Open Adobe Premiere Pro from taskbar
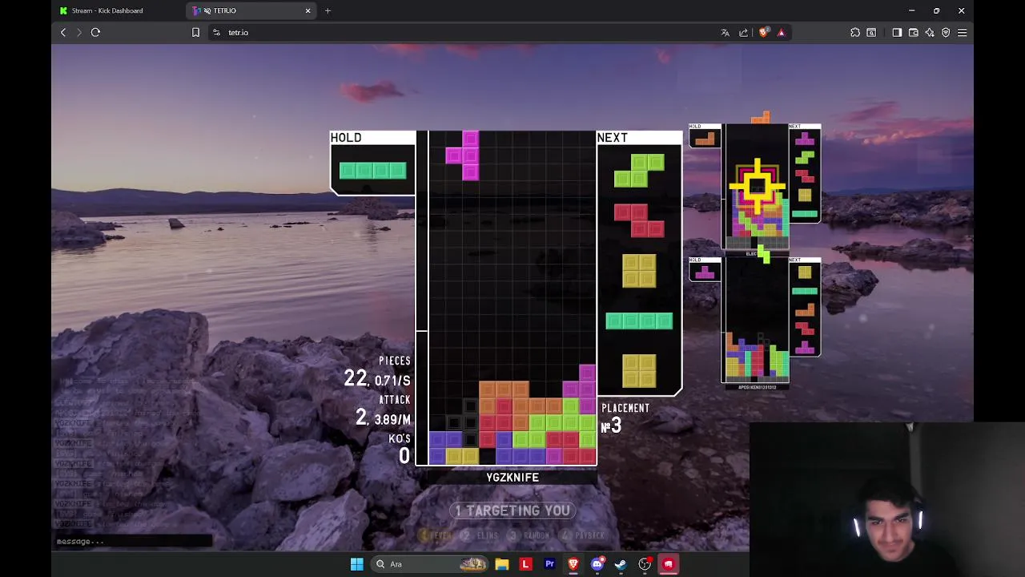This screenshot has height=577, width=1025. tap(549, 564)
